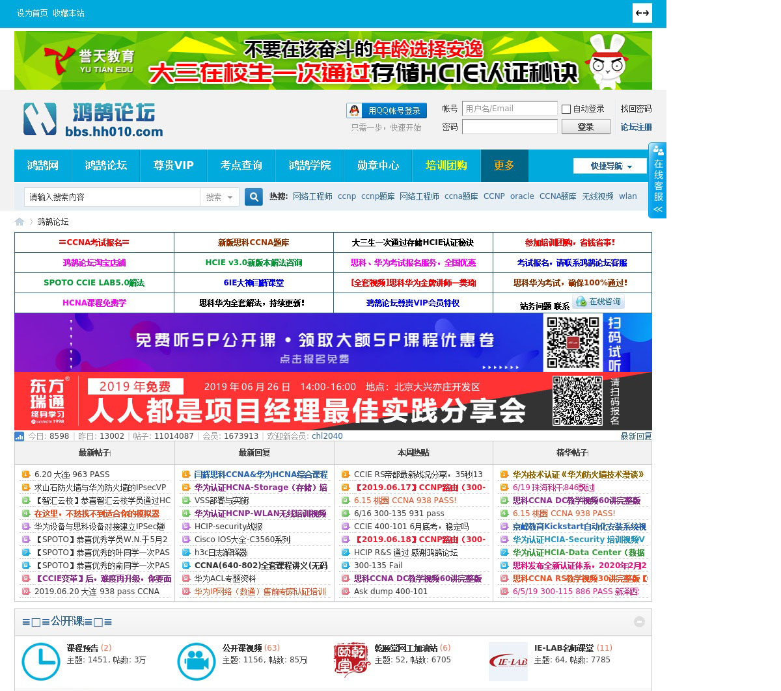This screenshot has height=691, width=781.
Task: Click the home icon in breadcrumb
Action: [20, 222]
